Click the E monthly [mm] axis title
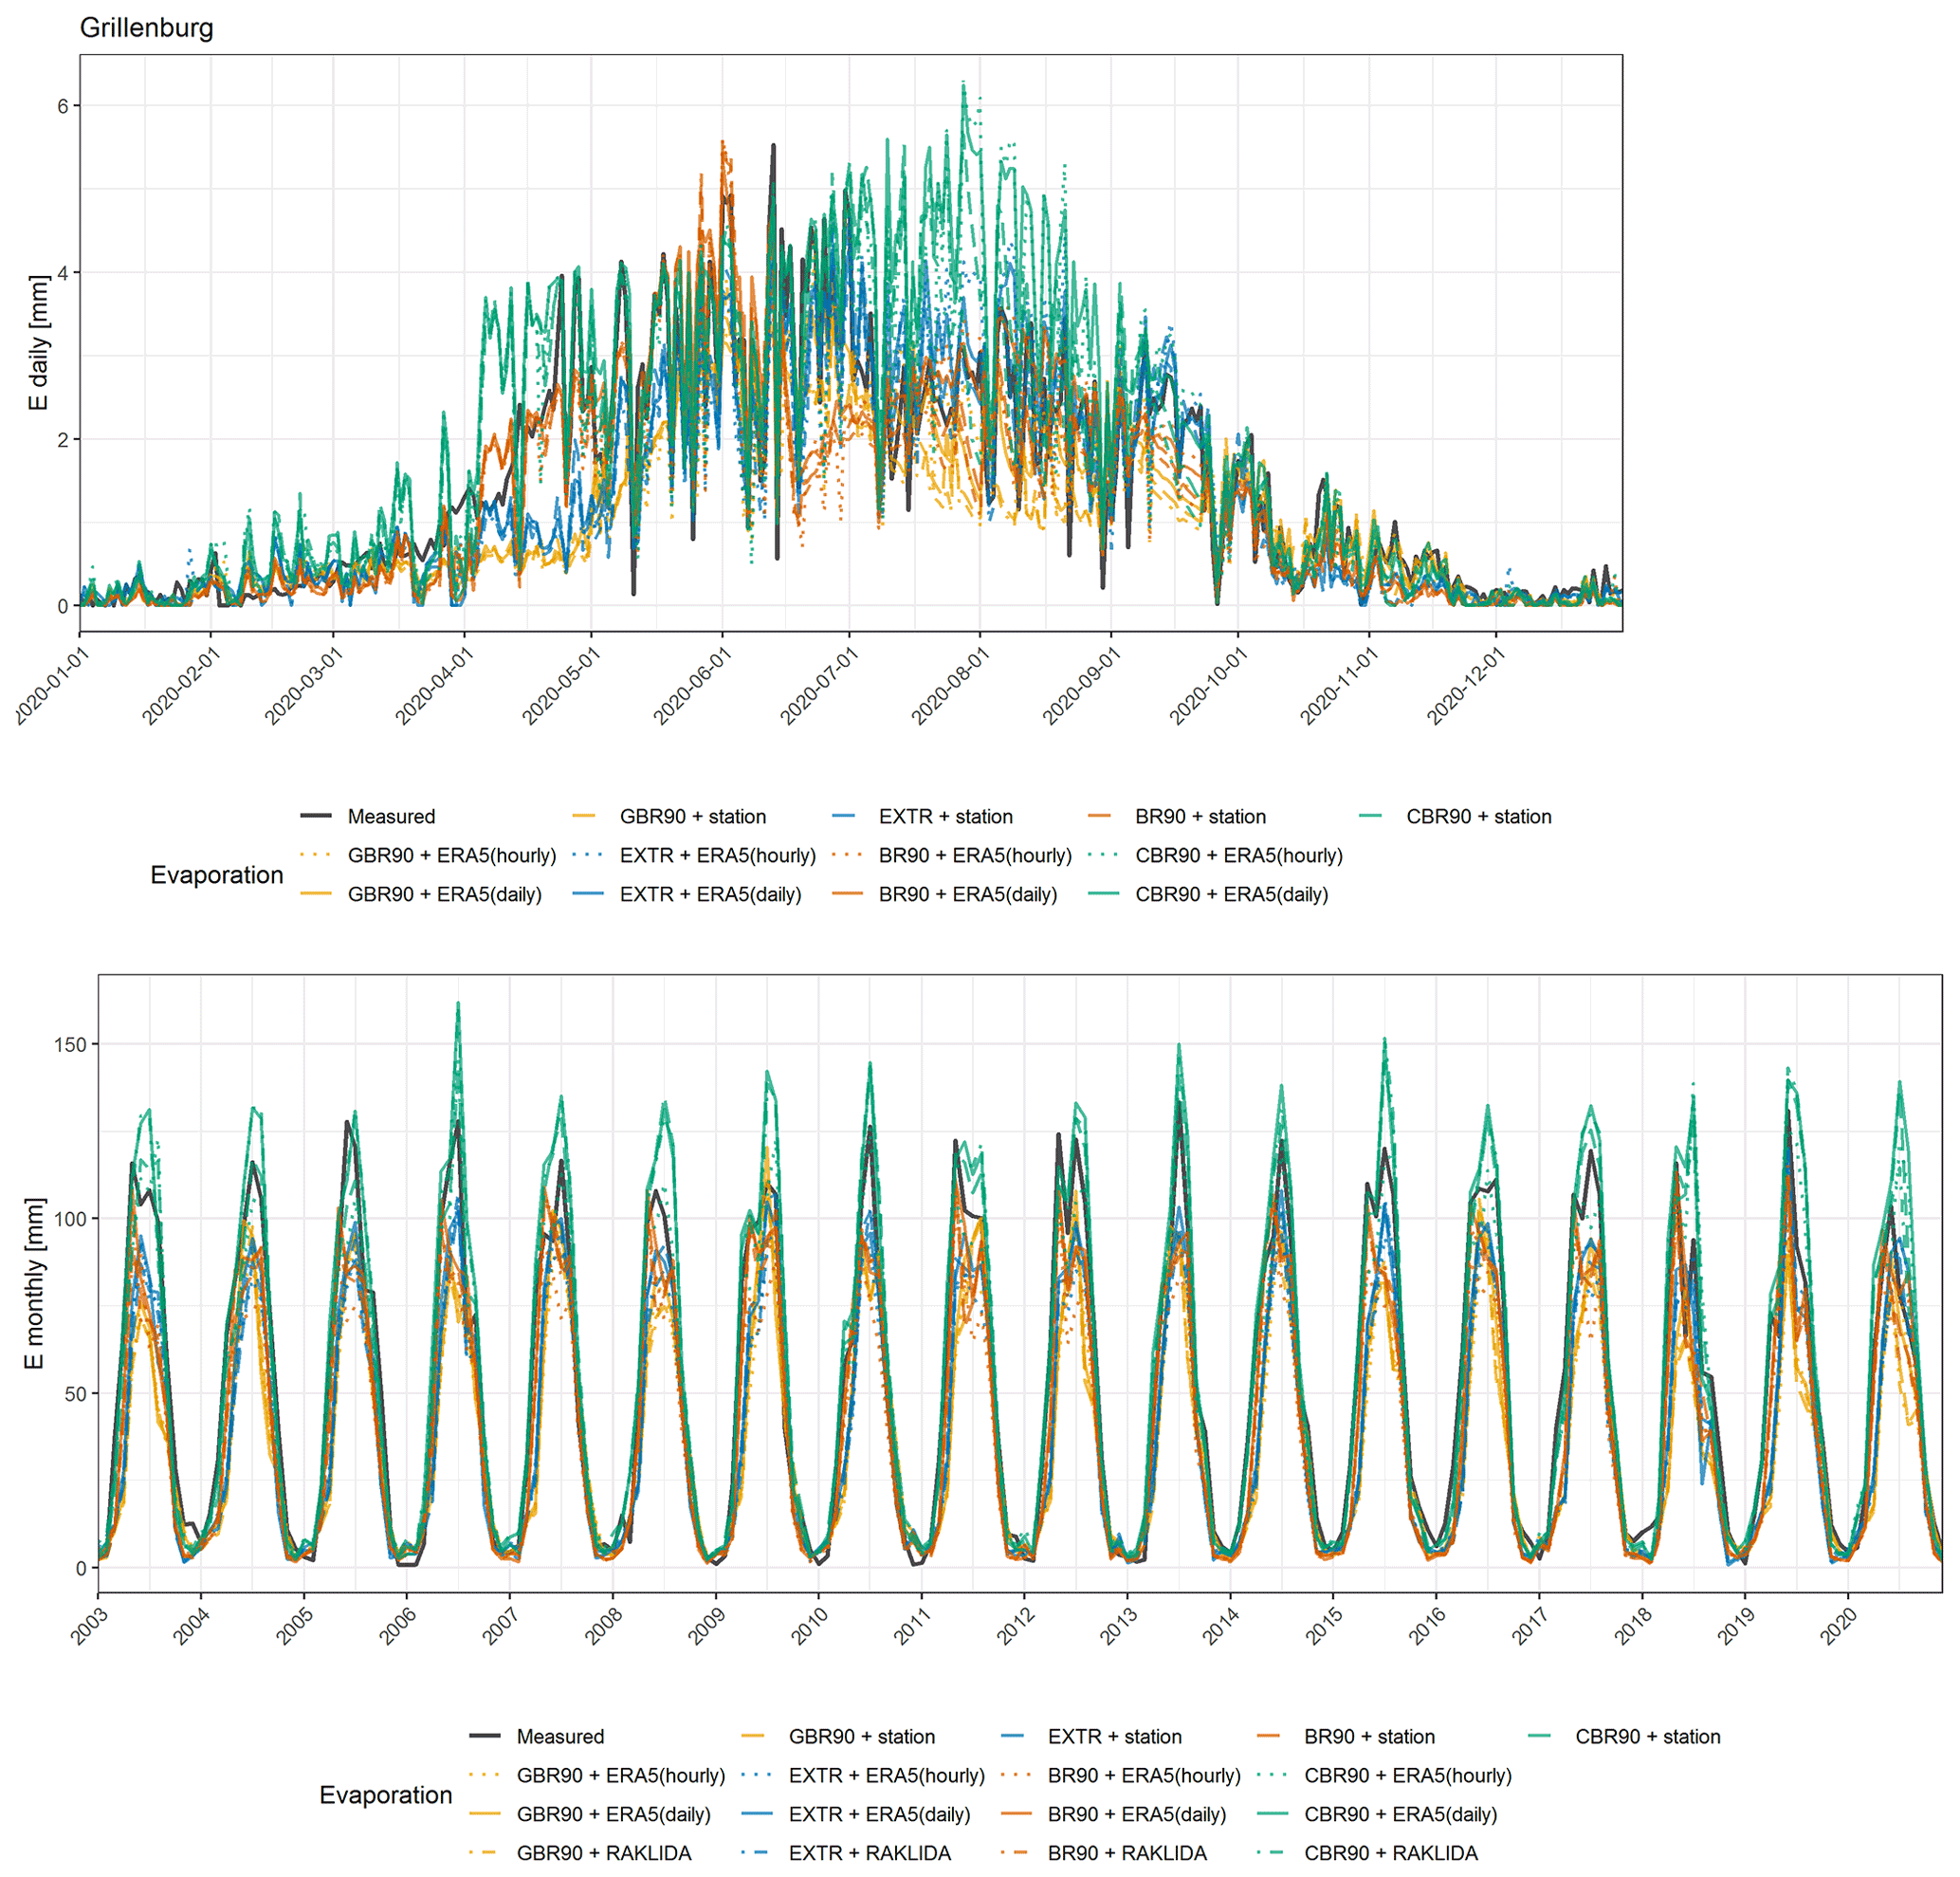Viewport: 1960px width, 1877px height. (35, 1283)
